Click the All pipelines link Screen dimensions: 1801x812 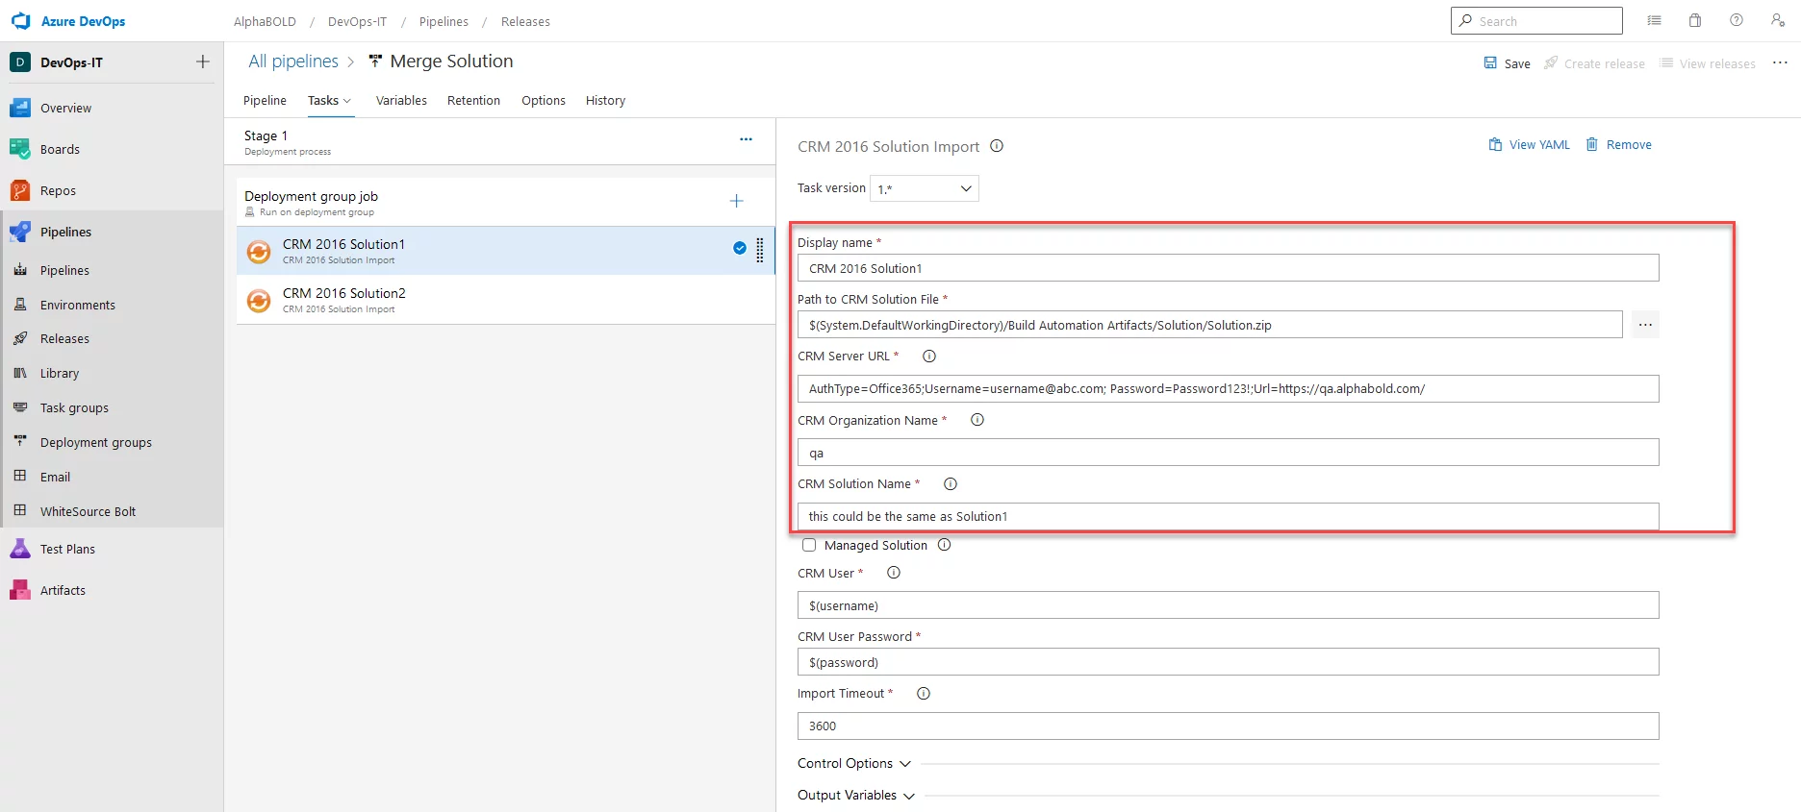(293, 62)
